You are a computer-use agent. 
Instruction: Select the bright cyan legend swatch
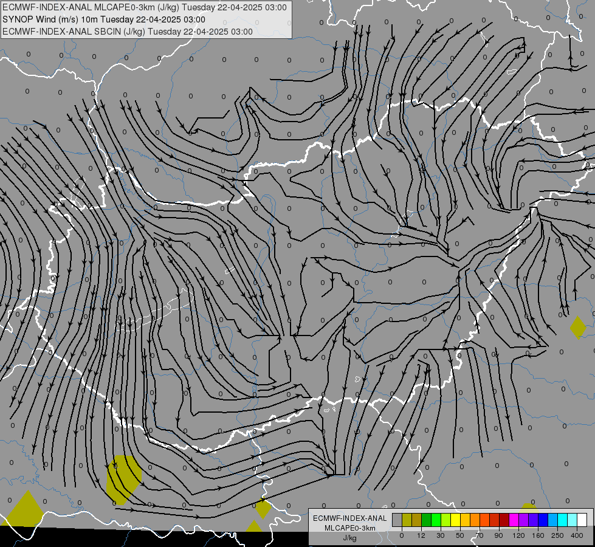[563, 520]
